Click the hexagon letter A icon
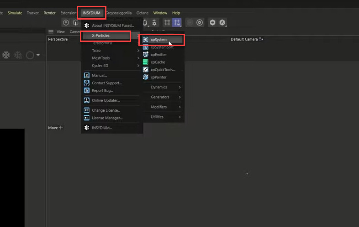 222,22
